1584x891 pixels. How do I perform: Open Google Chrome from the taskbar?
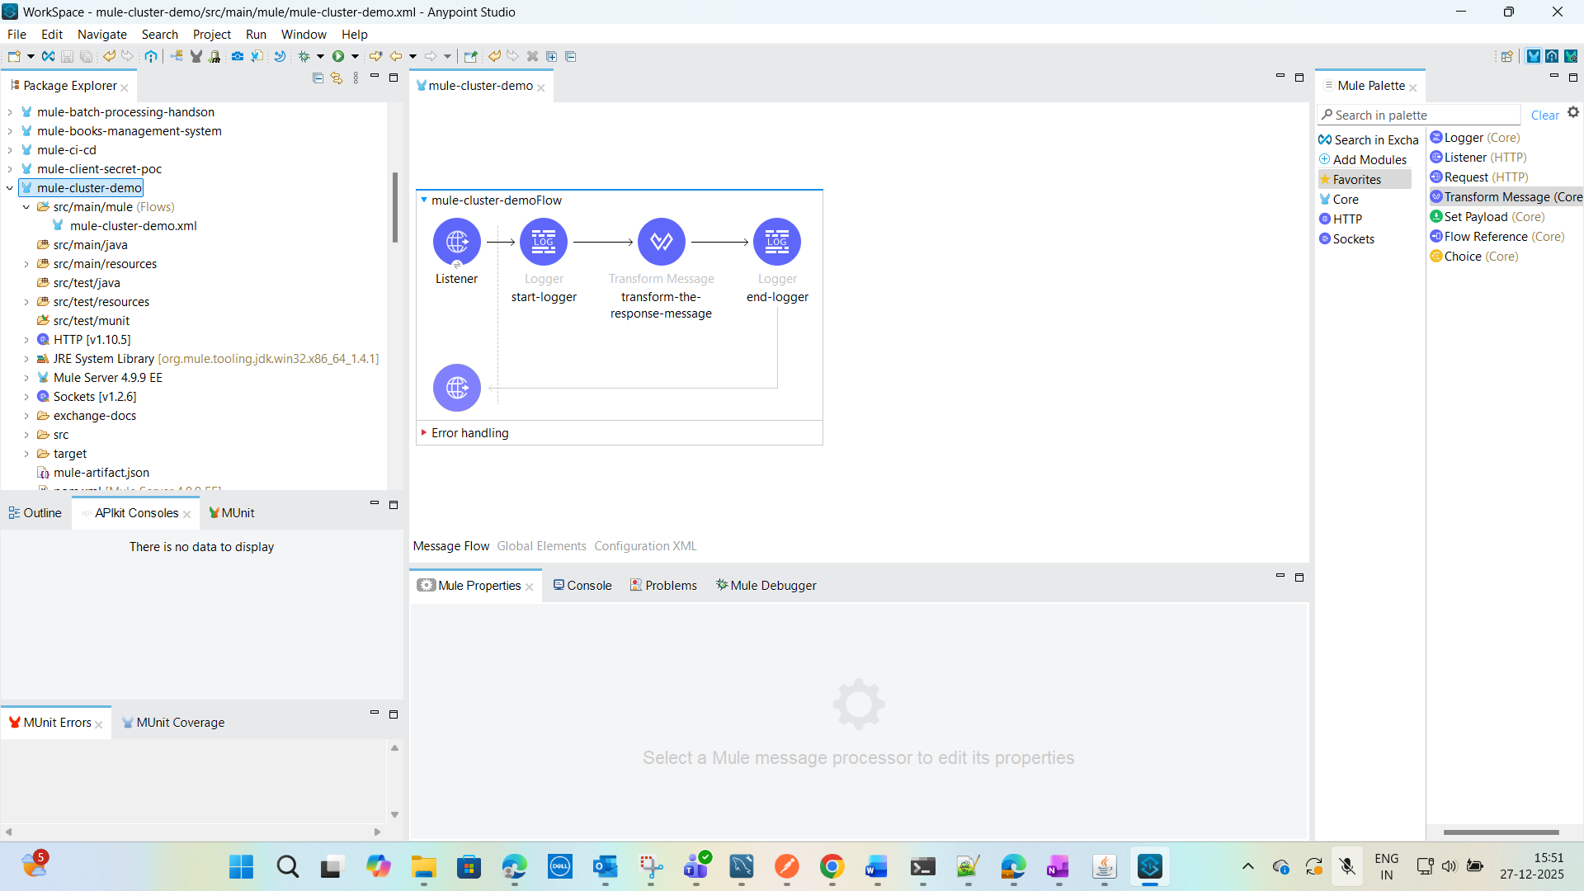tap(832, 867)
